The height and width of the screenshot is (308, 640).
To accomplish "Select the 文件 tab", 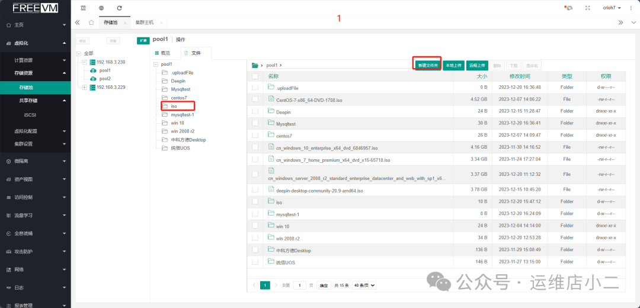I will (x=196, y=53).
